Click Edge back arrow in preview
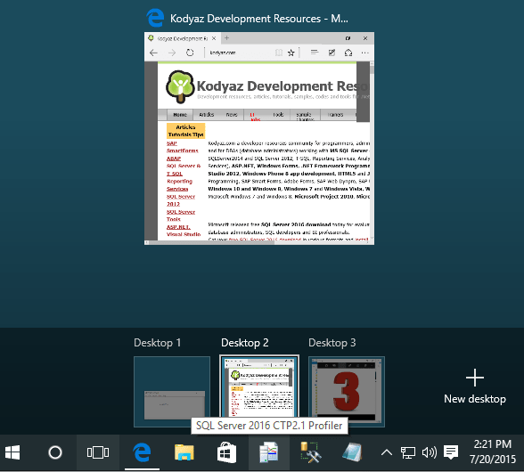Viewport: 524px width, 472px height. pos(153,53)
